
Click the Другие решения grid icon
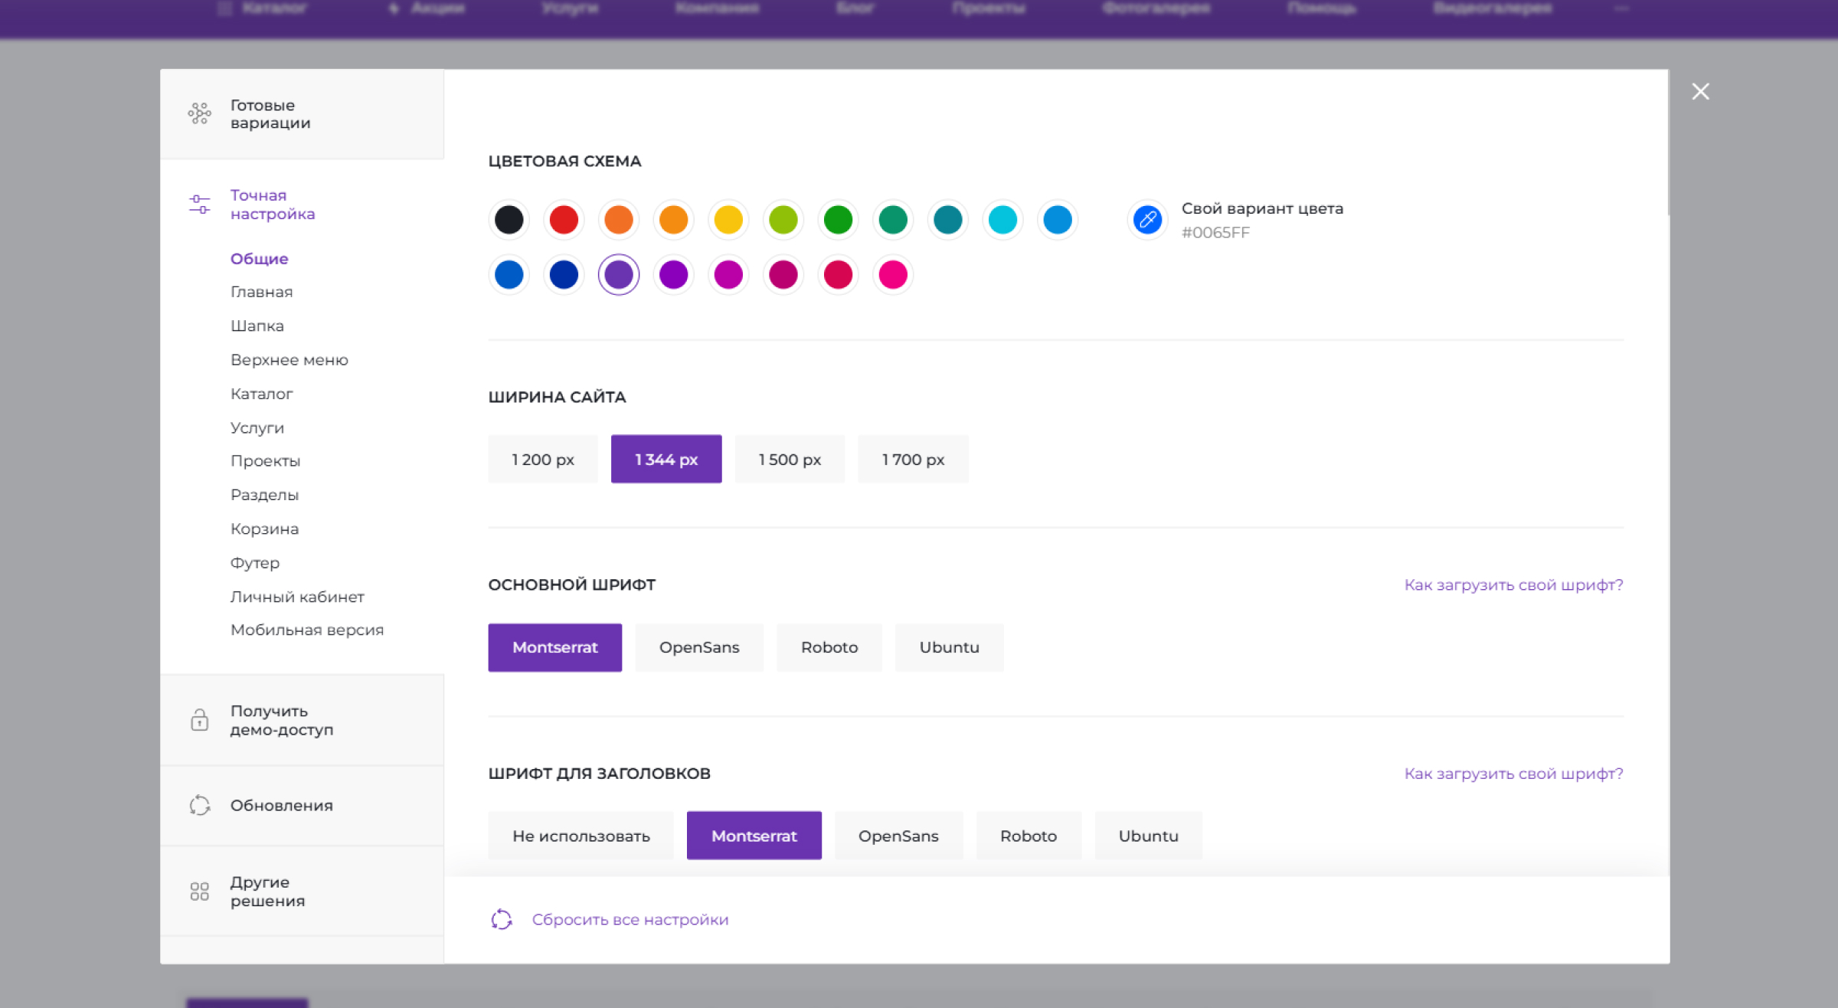click(x=199, y=891)
